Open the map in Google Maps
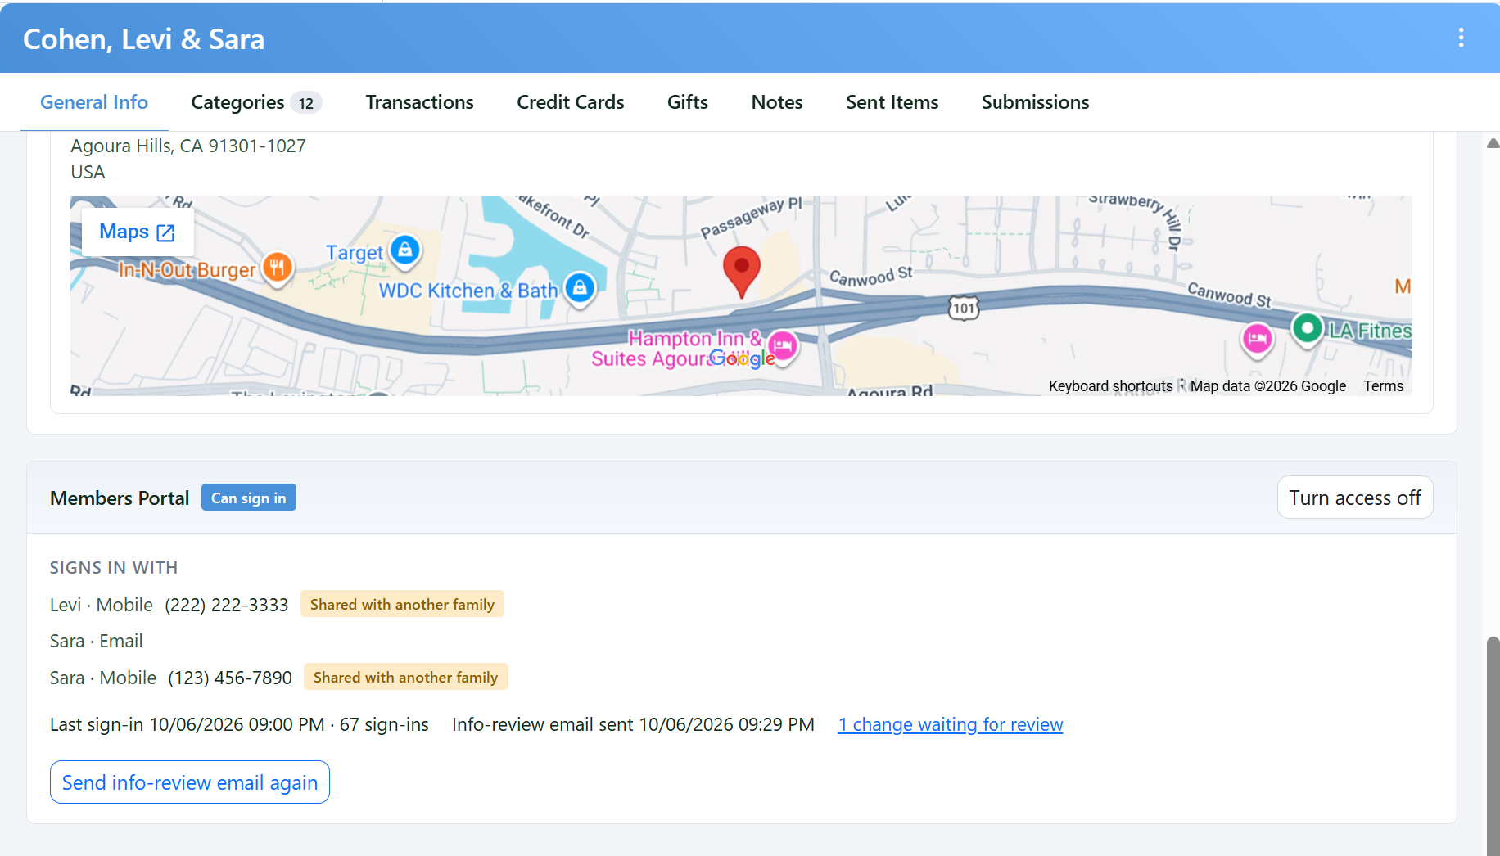The height and width of the screenshot is (856, 1500). 137,232
